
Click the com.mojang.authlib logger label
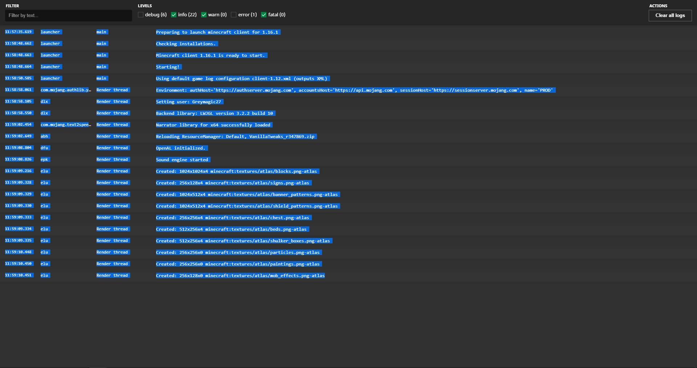[66, 90]
